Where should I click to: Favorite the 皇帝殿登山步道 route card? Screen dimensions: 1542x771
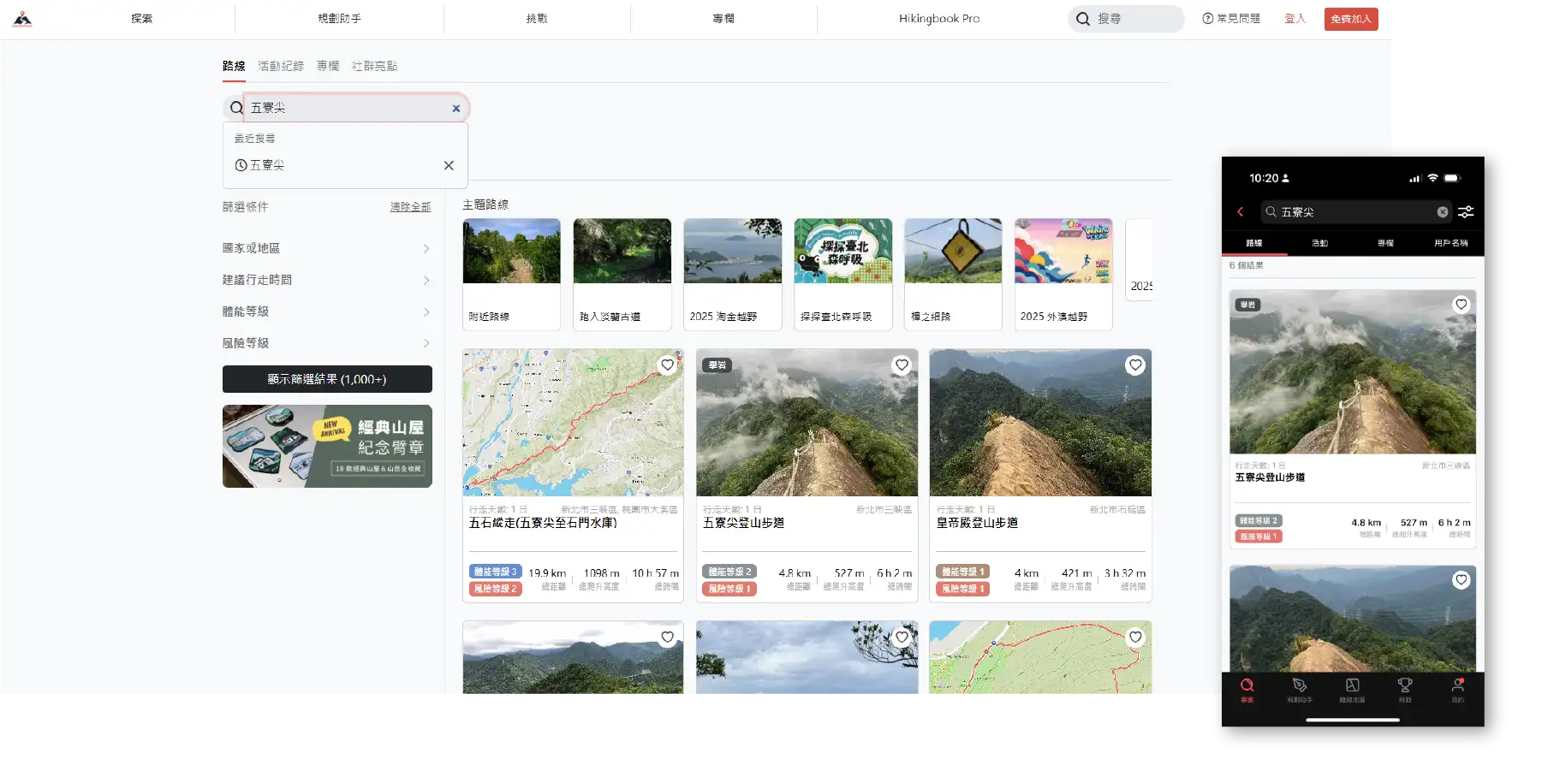pyautogui.click(x=1135, y=365)
